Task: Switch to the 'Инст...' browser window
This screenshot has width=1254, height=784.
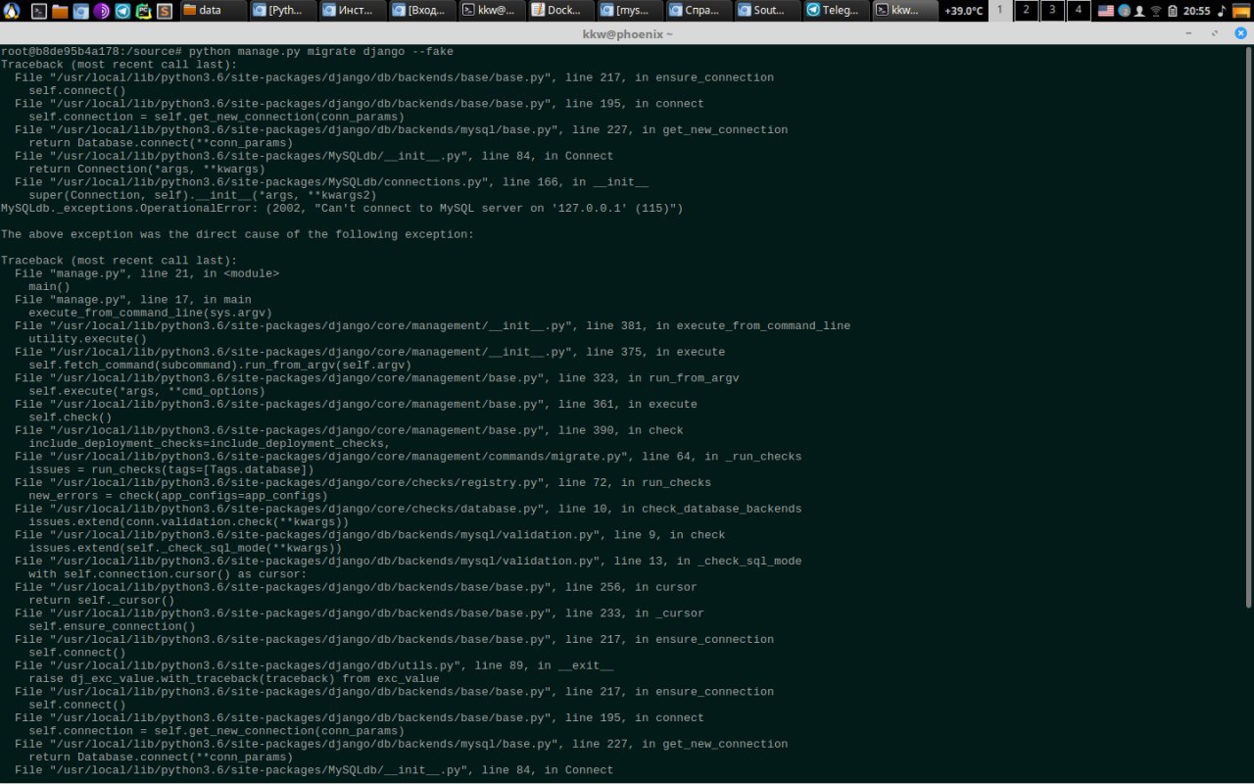Action: coord(353,11)
